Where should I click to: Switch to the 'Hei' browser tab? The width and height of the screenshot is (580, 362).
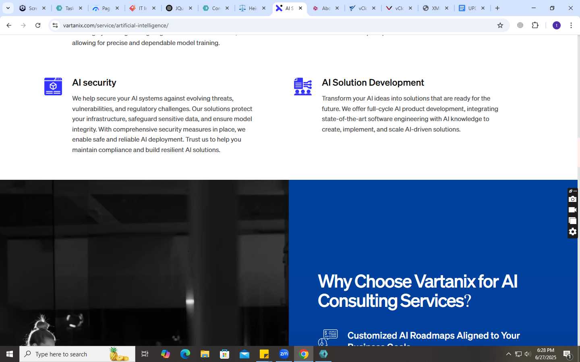coord(252,8)
